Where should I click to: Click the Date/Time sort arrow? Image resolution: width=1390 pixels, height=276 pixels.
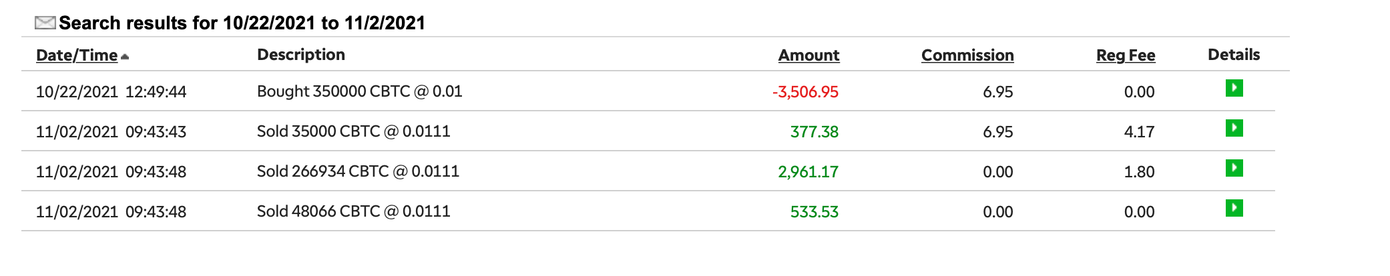(x=125, y=57)
